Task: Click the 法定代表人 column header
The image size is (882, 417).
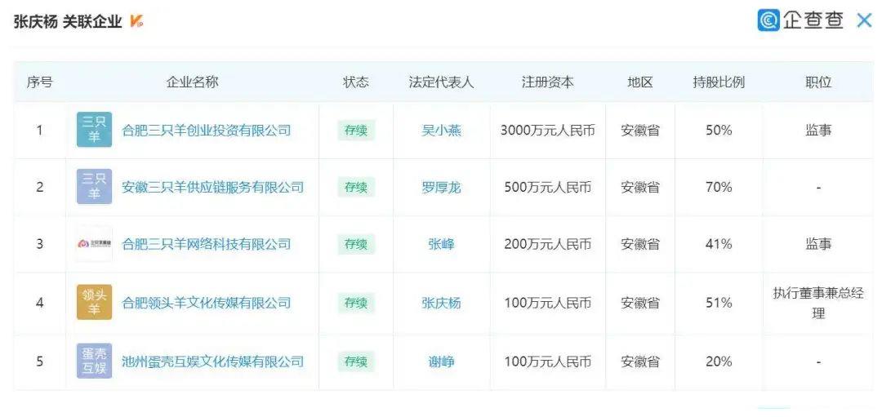Action: point(442,82)
